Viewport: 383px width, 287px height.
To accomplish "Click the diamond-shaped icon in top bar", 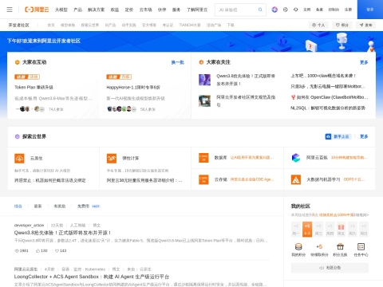I will tap(295, 10).
